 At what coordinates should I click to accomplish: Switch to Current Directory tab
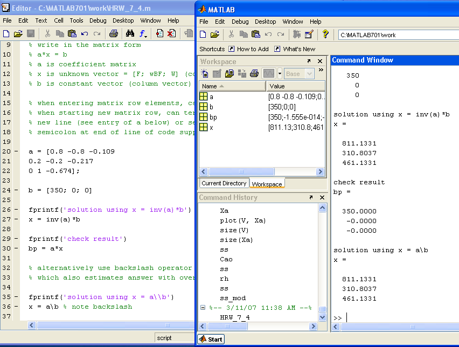(x=224, y=183)
